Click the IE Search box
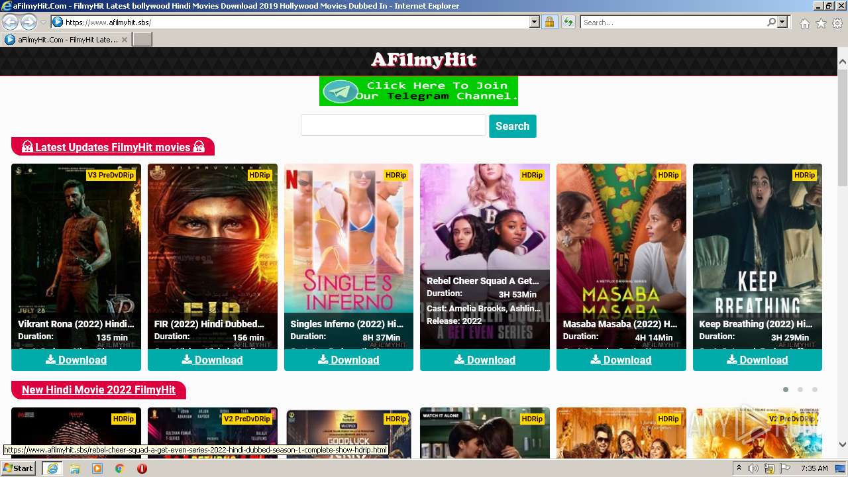Image resolution: width=848 pixels, height=477 pixels. (673, 23)
